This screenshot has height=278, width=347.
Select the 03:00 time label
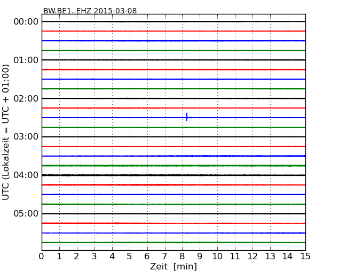point(26,137)
